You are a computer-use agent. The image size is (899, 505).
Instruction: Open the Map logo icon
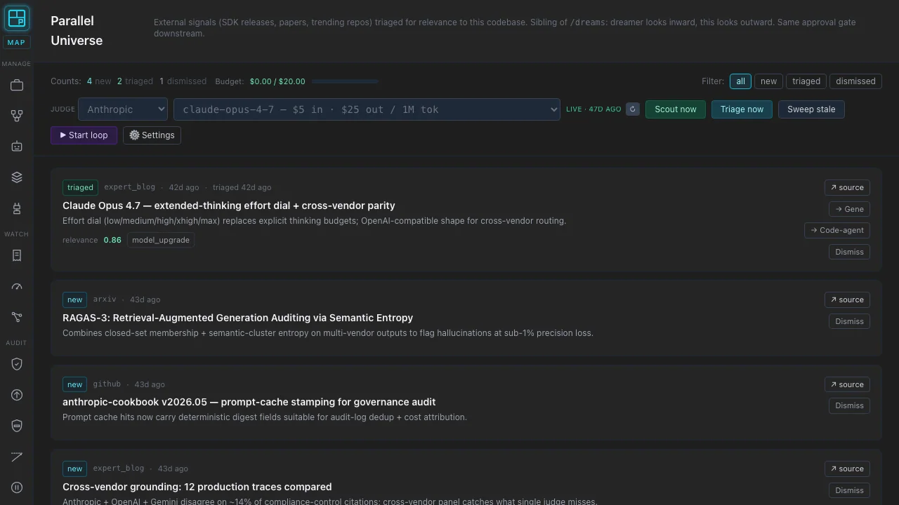click(x=17, y=18)
